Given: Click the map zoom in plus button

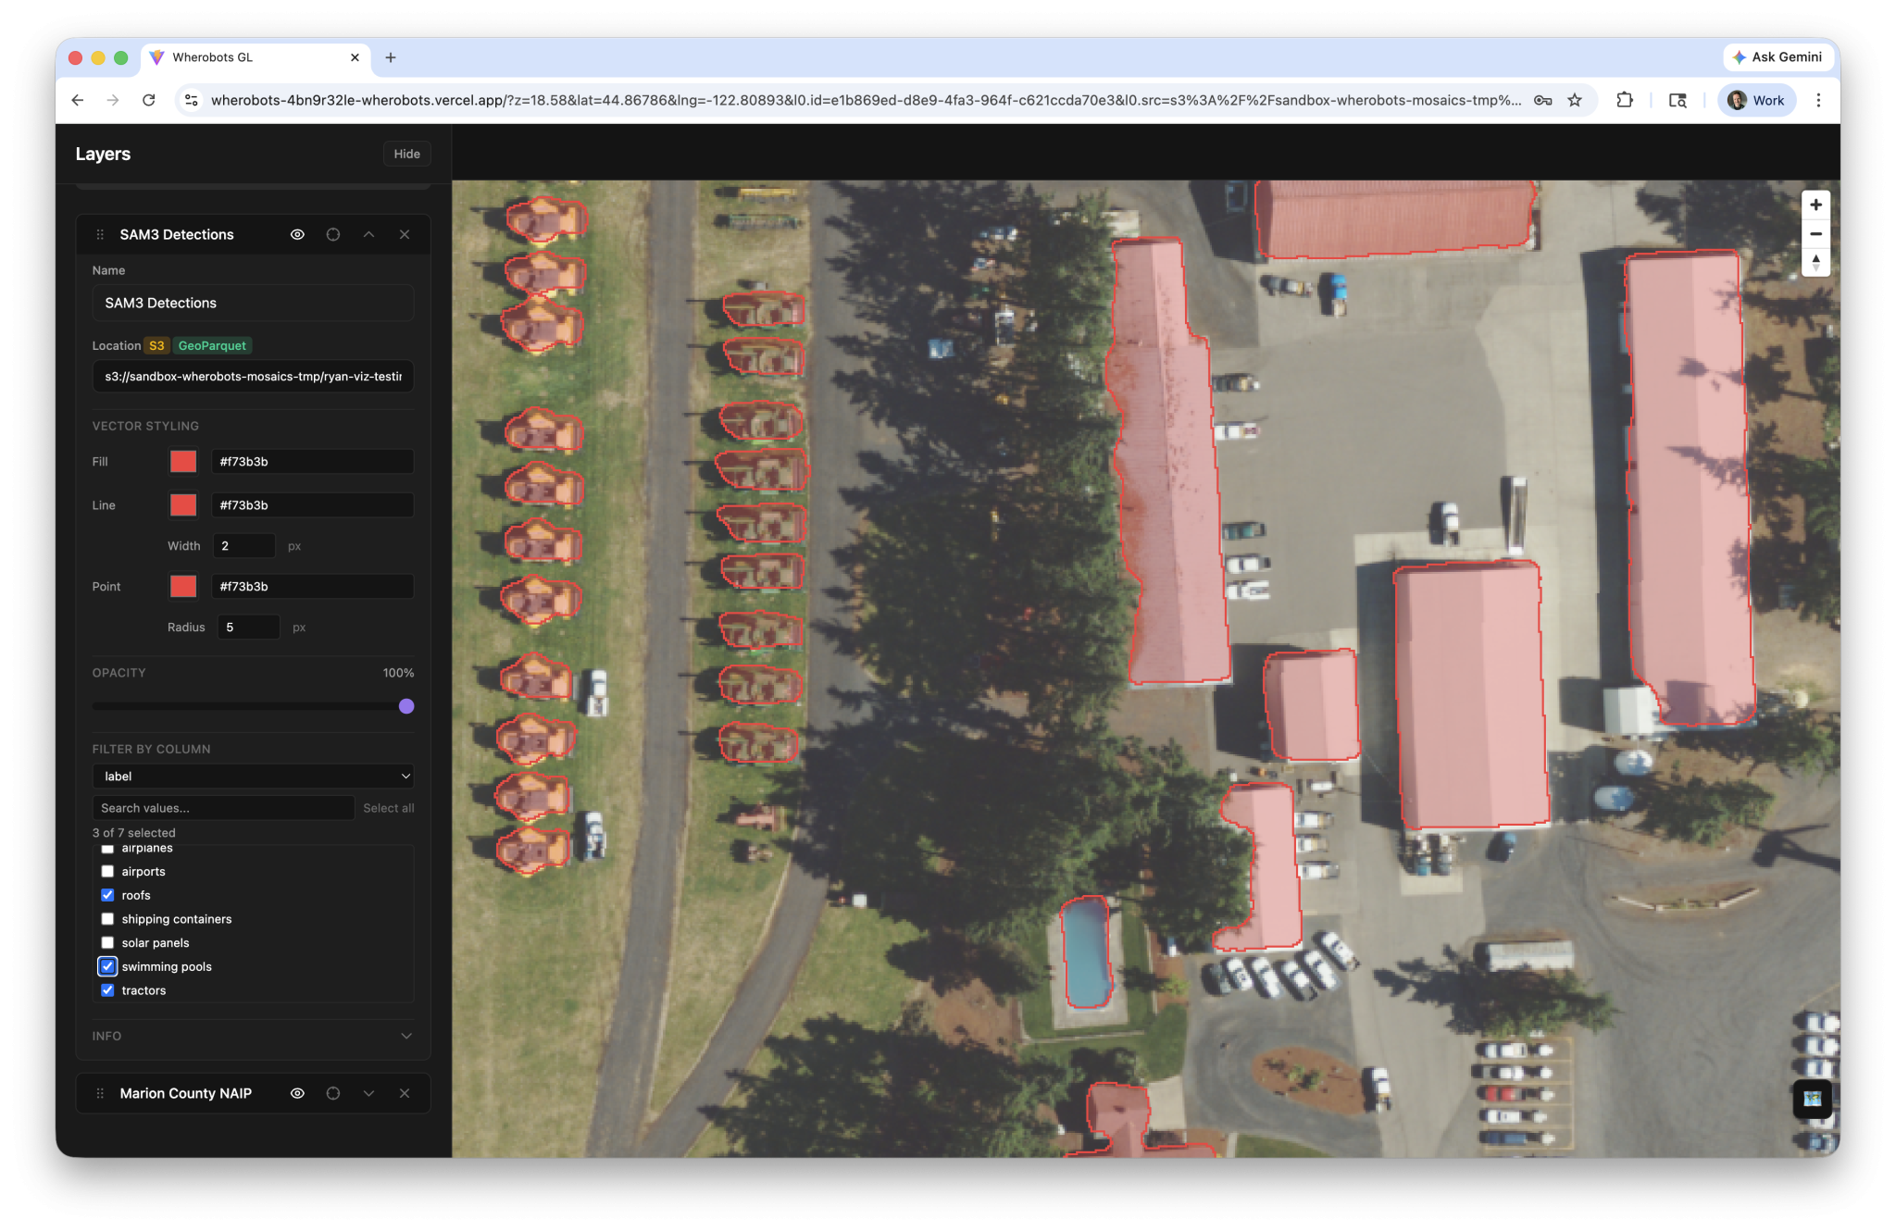Looking at the screenshot, I should click(1815, 205).
